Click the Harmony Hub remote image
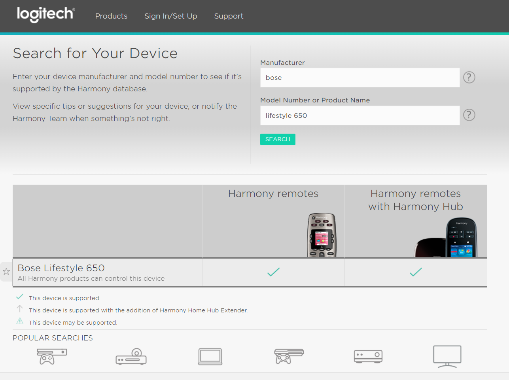Screen dimensions: 509x380 click(x=446, y=238)
